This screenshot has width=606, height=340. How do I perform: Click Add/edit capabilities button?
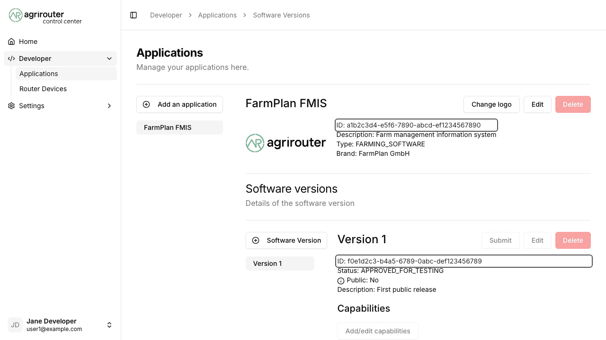point(378,331)
